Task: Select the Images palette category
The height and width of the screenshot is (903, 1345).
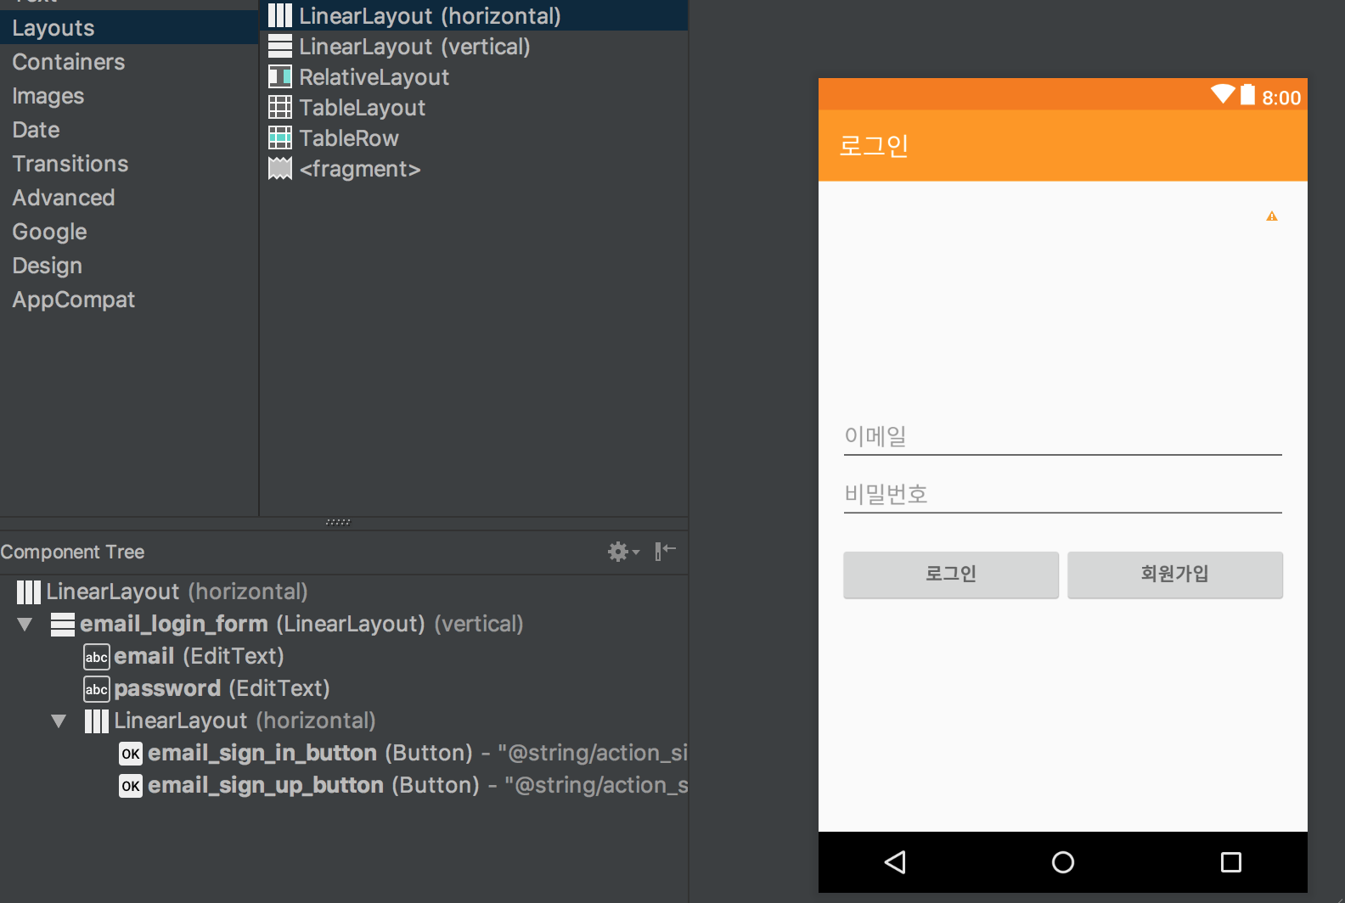Action: 129,96
